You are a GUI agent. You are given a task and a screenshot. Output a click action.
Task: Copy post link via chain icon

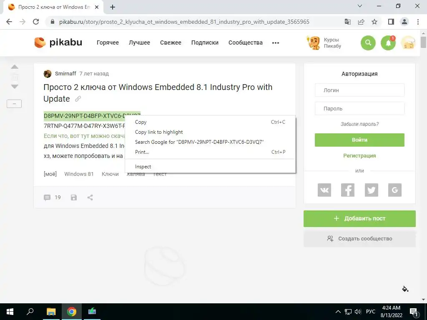pos(78,99)
